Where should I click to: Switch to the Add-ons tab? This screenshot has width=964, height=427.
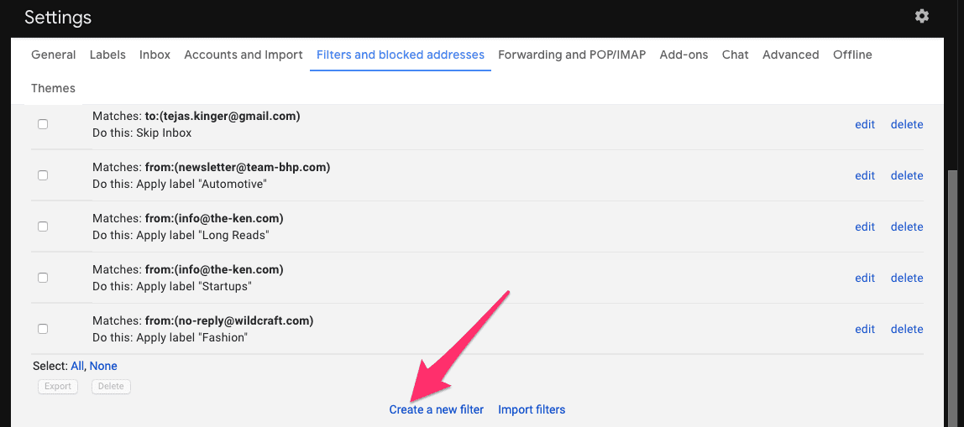(x=684, y=55)
